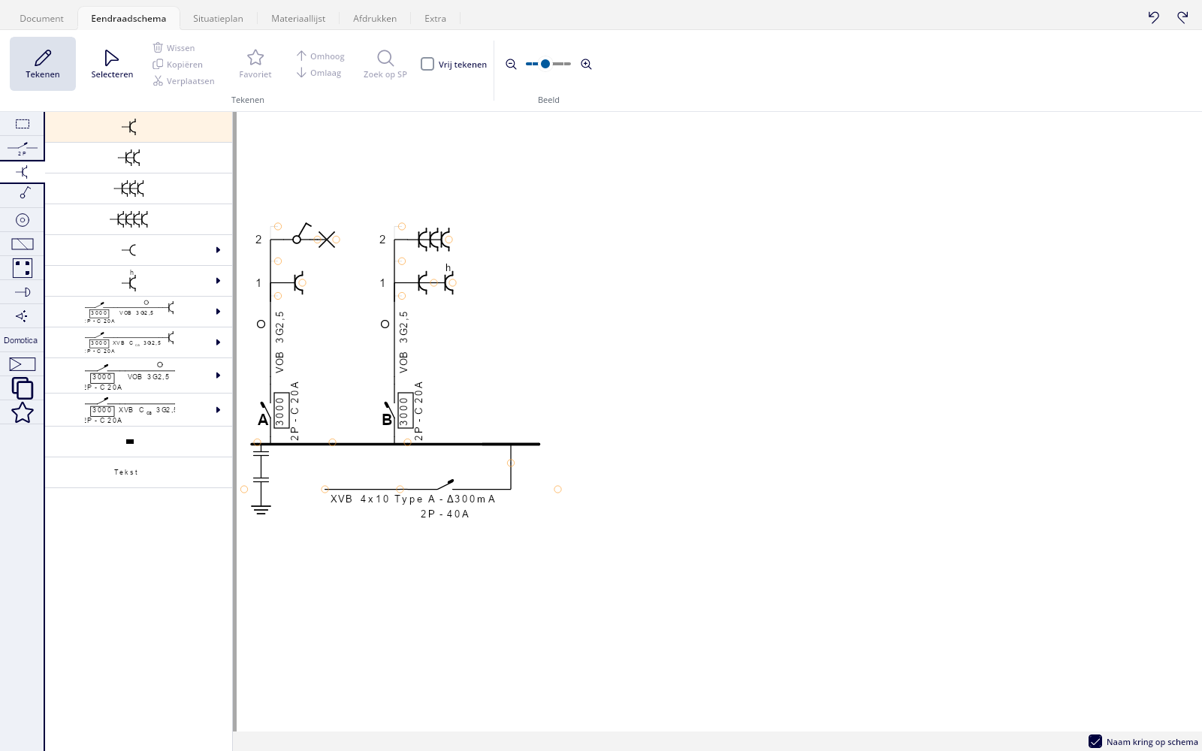
Task: Select circuit label B on schema
Action: coord(387,420)
